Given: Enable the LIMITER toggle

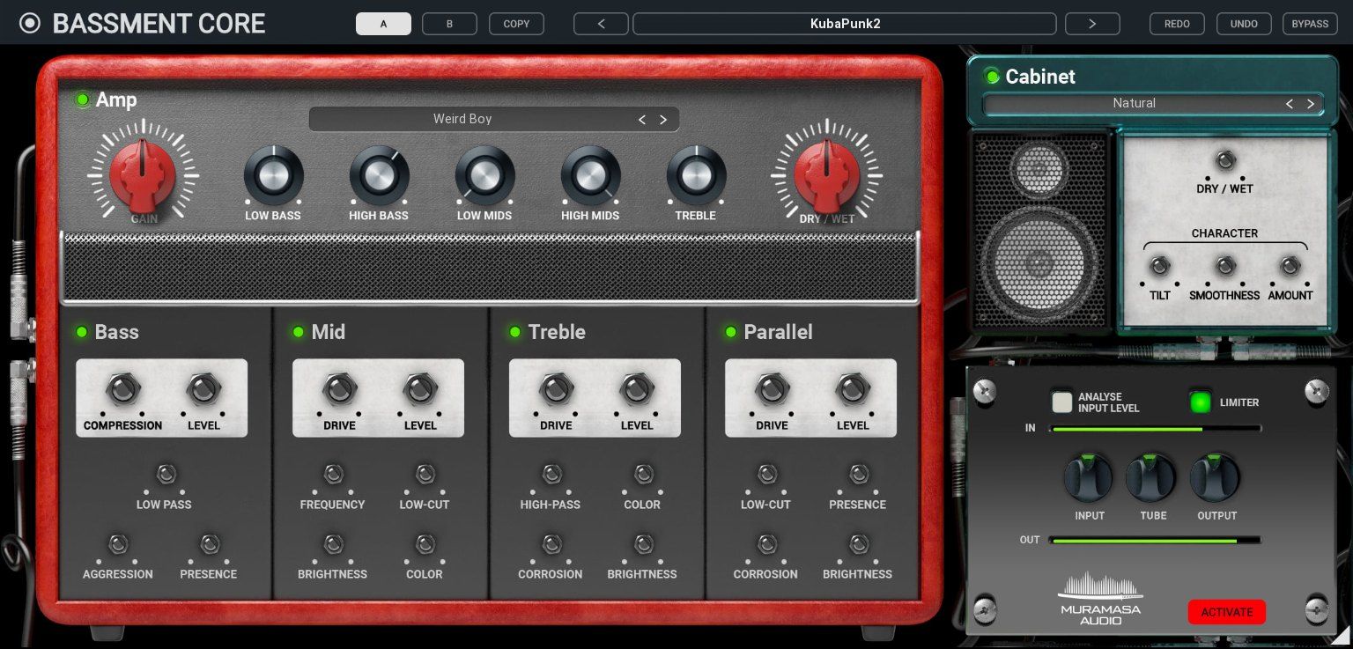Looking at the screenshot, I should tap(1201, 402).
